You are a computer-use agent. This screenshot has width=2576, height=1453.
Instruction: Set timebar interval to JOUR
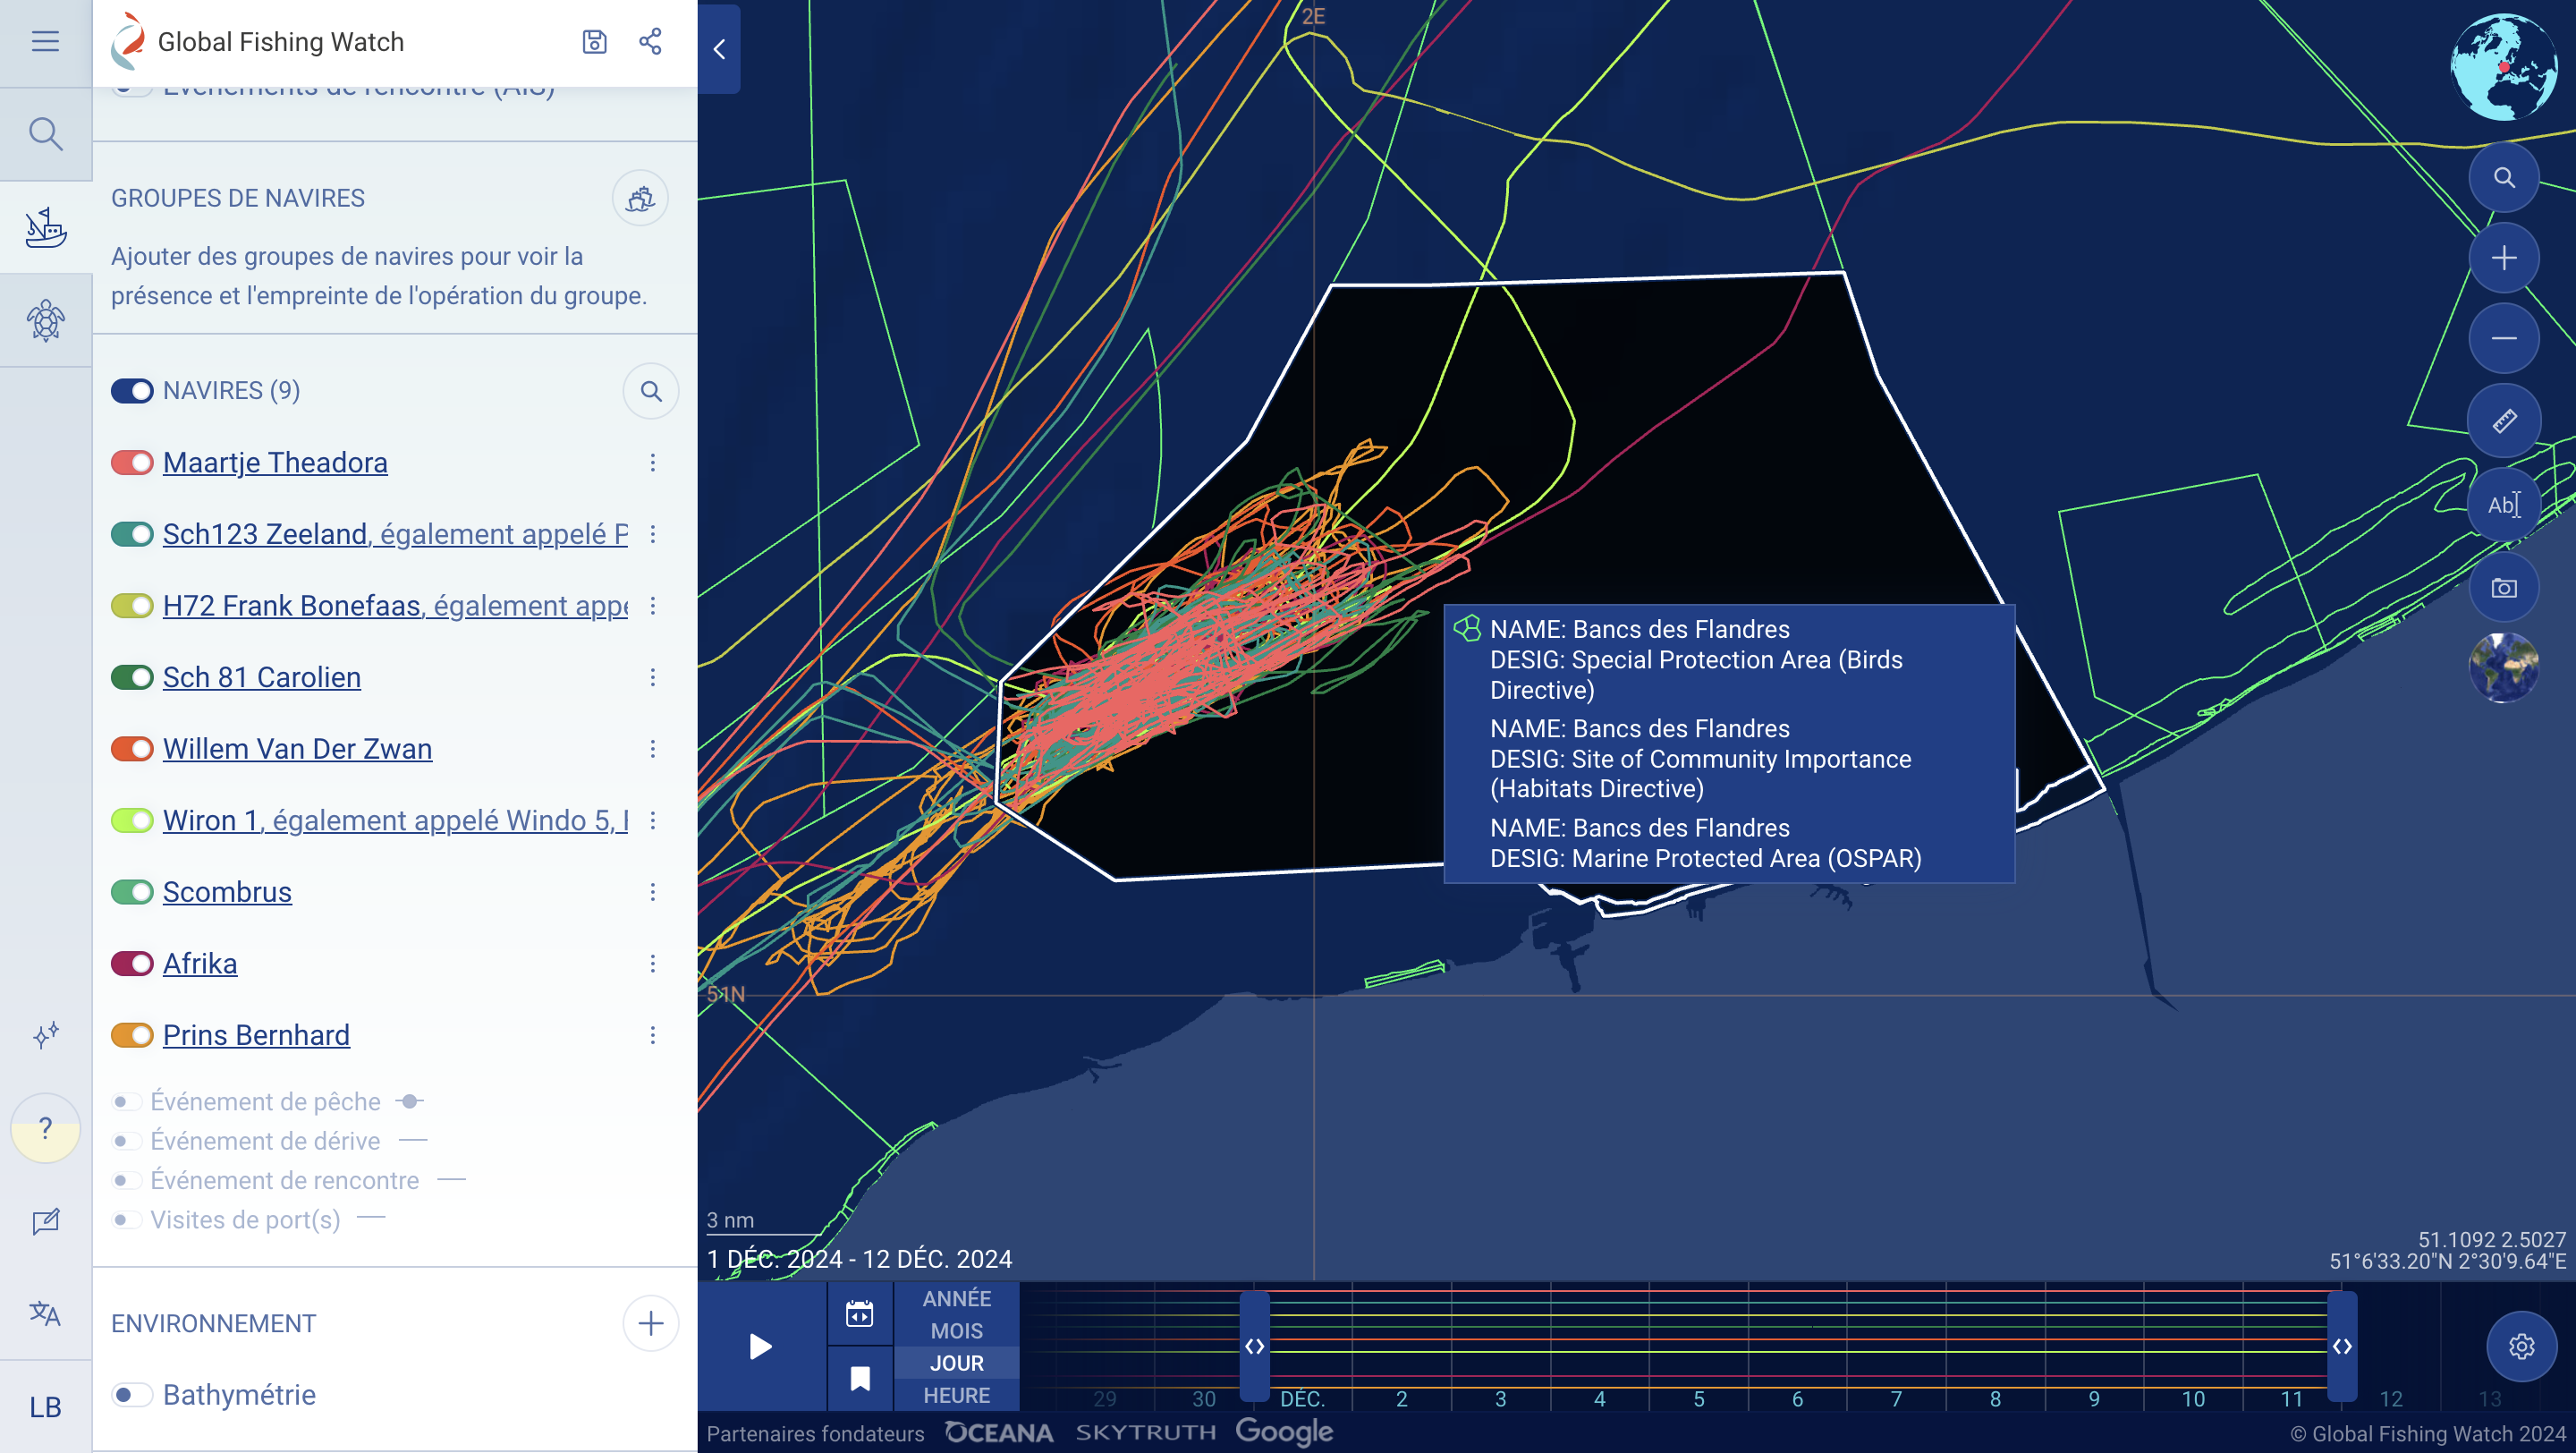click(956, 1363)
